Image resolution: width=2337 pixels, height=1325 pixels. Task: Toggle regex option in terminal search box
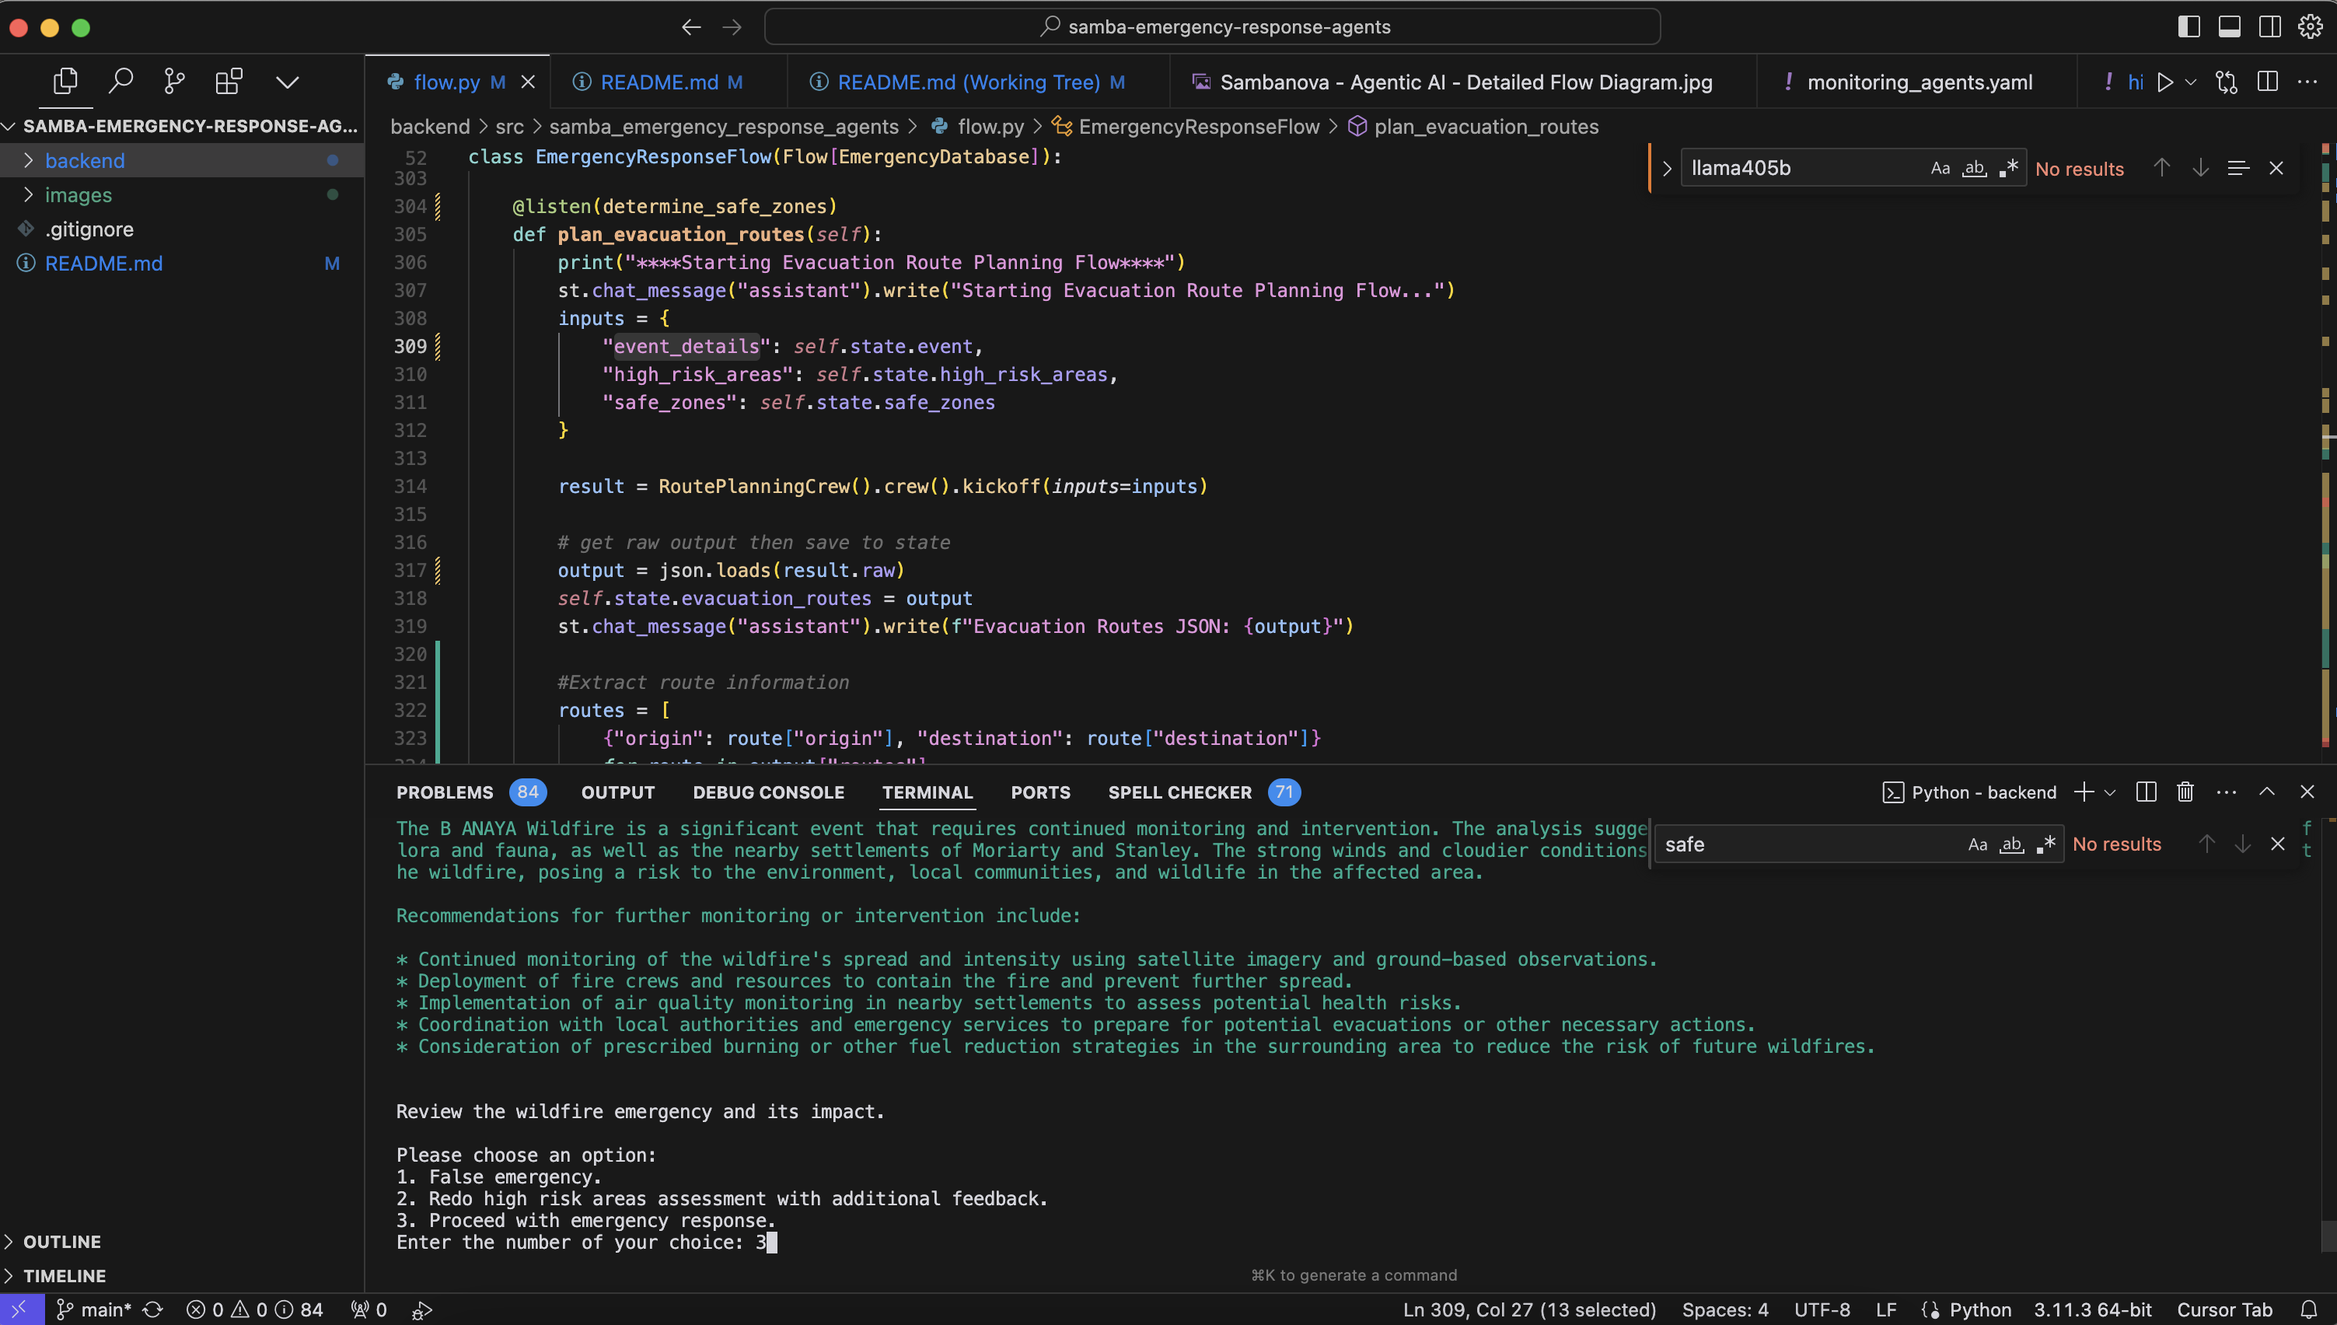click(2046, 844)
